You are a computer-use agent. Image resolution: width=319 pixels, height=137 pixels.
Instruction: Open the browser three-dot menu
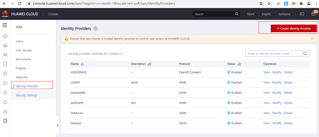(316, 4)
